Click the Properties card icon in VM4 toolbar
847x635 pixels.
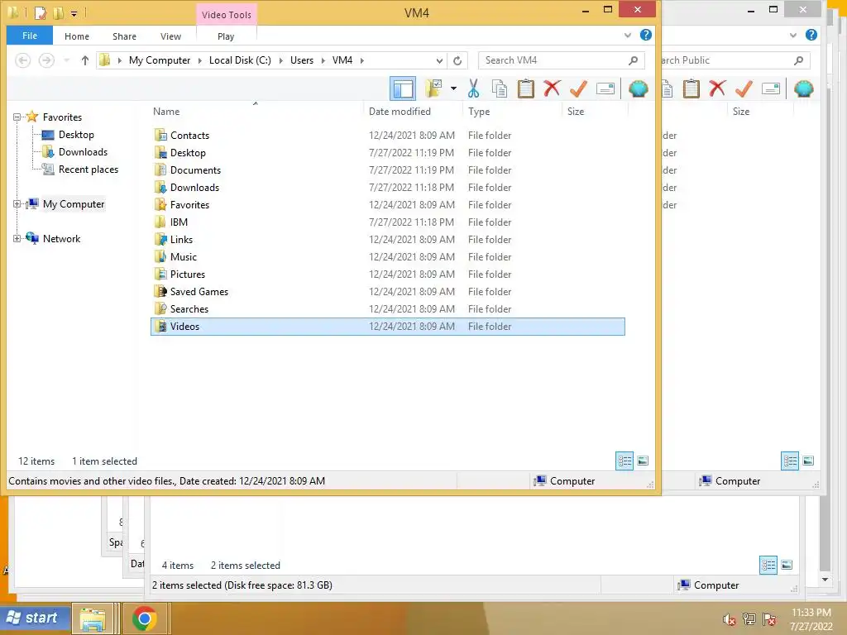(x=605, y=88)
